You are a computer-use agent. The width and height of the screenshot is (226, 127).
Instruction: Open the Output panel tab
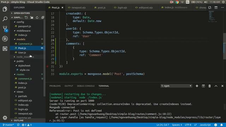pos(69,86)
